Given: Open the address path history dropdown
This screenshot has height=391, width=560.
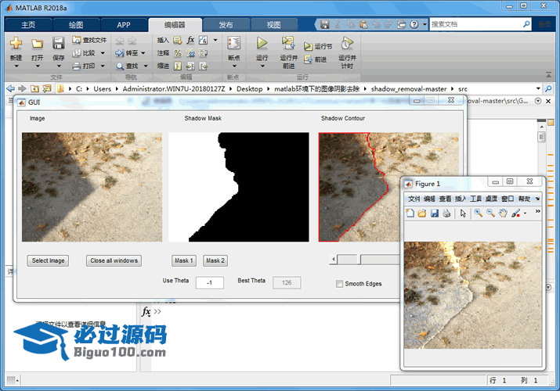Looking at the screenshot, I should tap(538, 88).
